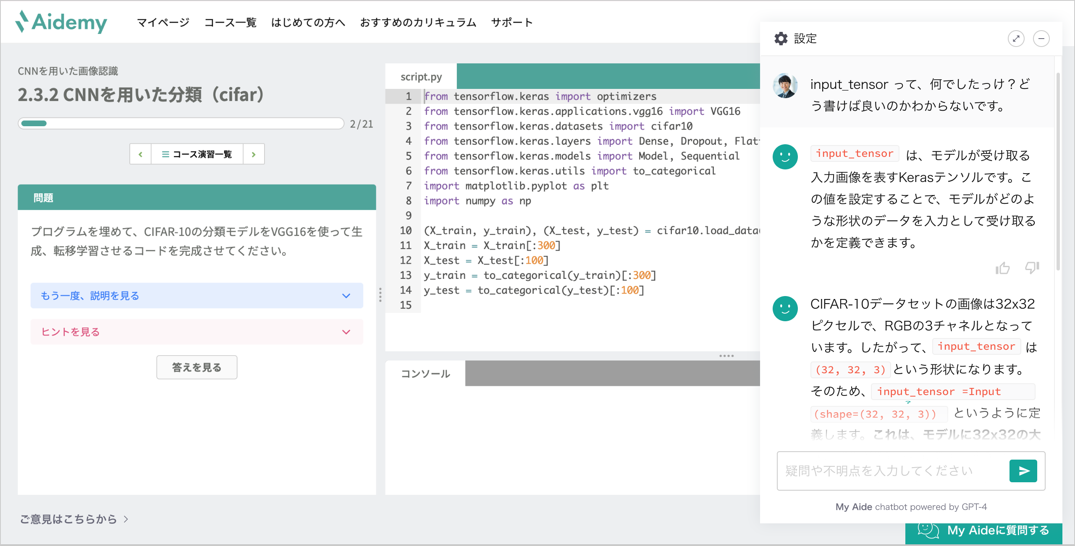Screen dimensions: 1075x546
Task: Open マイページ from the navigation bar
Action: (163, 22)
